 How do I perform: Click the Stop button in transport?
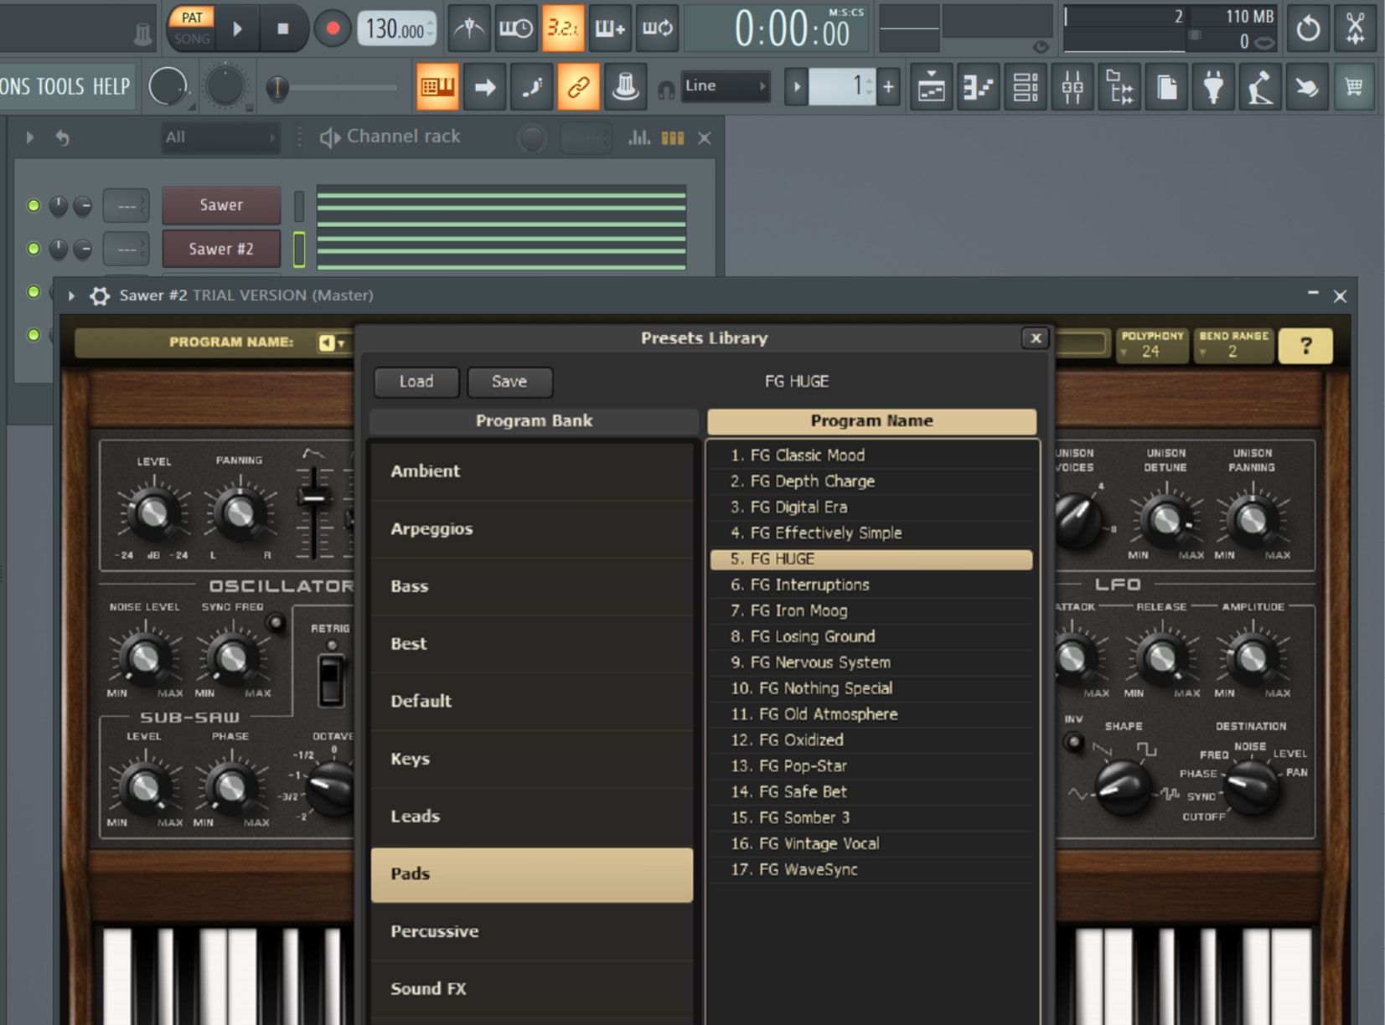pyautogui.click(x=283, y=29)
